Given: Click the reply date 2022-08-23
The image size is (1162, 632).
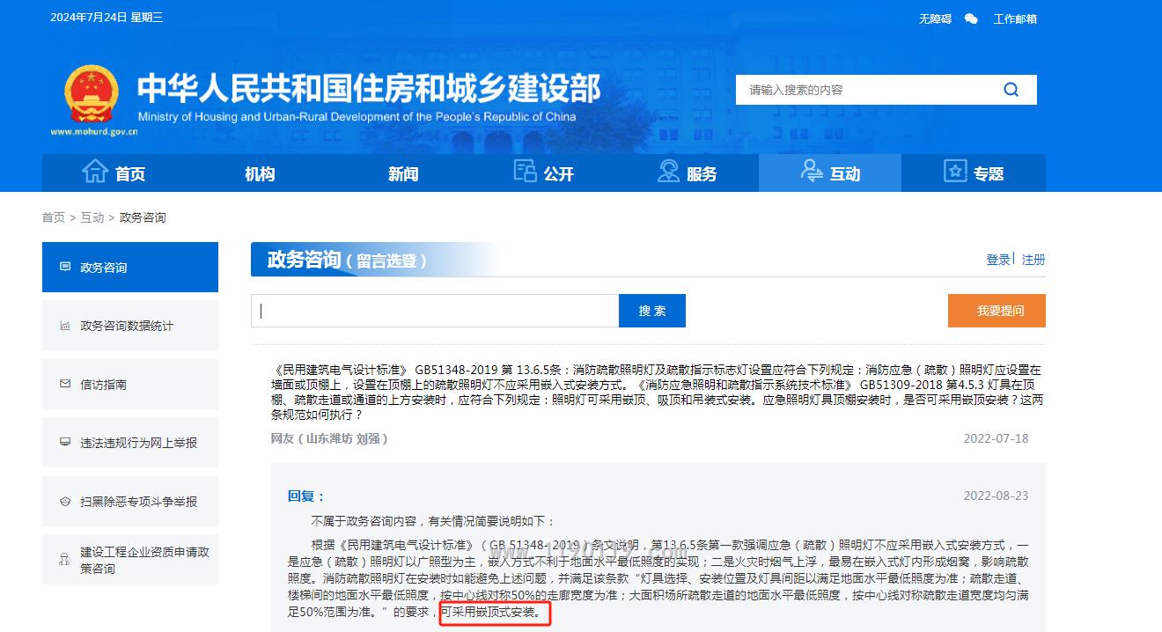Looking at the screenshot, I should pyautogui.click(x=996, y=496).
